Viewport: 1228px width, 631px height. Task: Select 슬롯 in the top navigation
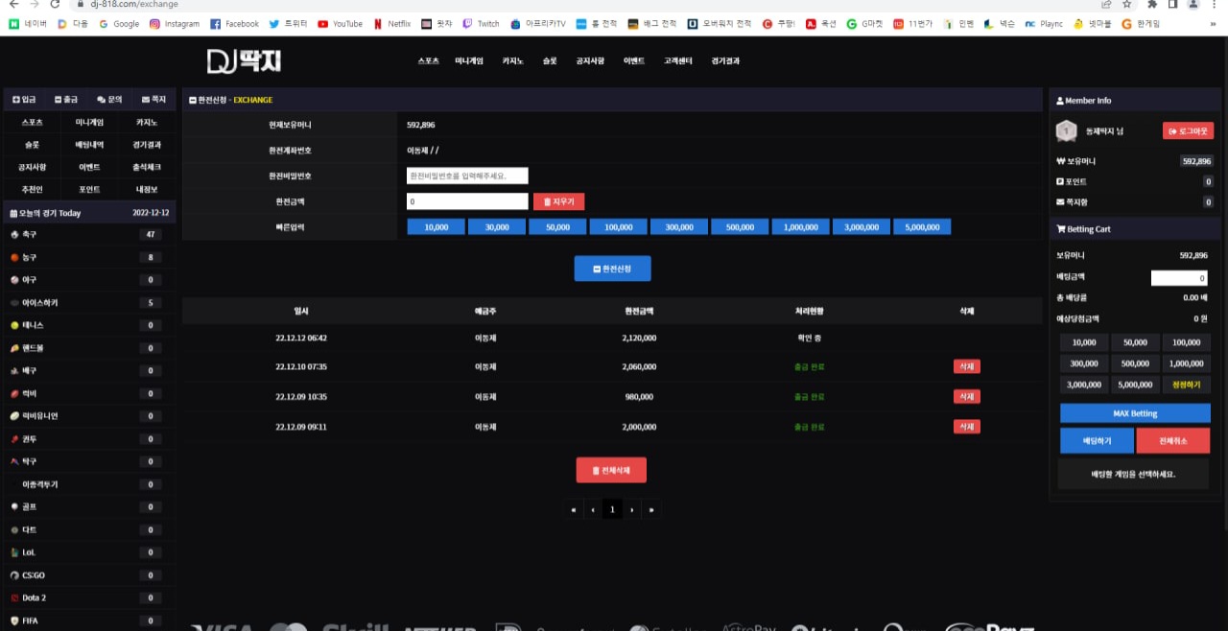pos(550,61)
